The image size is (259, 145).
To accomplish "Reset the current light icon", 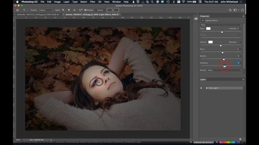I will pos(81,10).
